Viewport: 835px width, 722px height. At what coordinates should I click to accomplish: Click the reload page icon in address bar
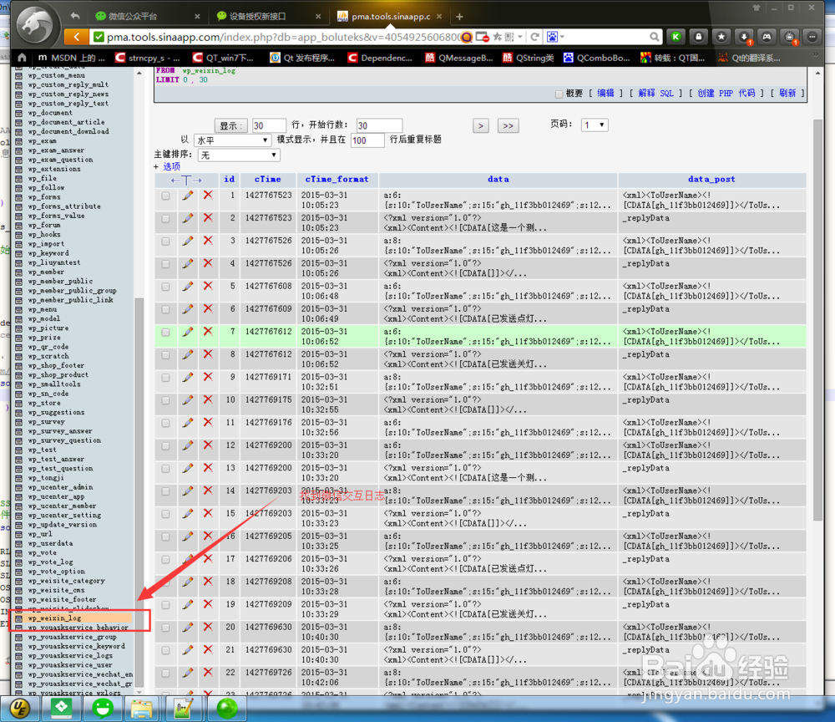pyautogui.click(x=534, y=37)
